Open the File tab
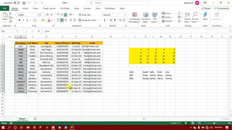This screenshot has height=130, width=232. coord(4,8)
